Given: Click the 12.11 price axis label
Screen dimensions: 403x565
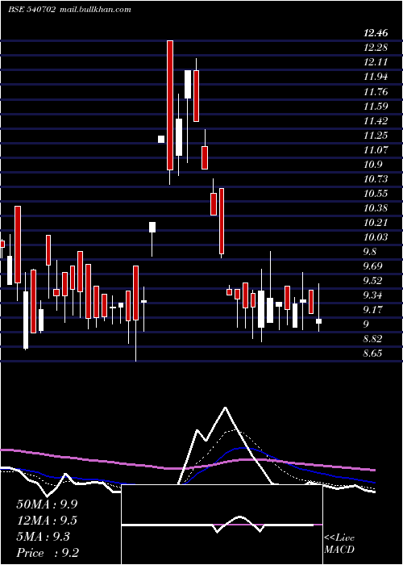Looking at the screenshot, I should [x=376, y=62].
